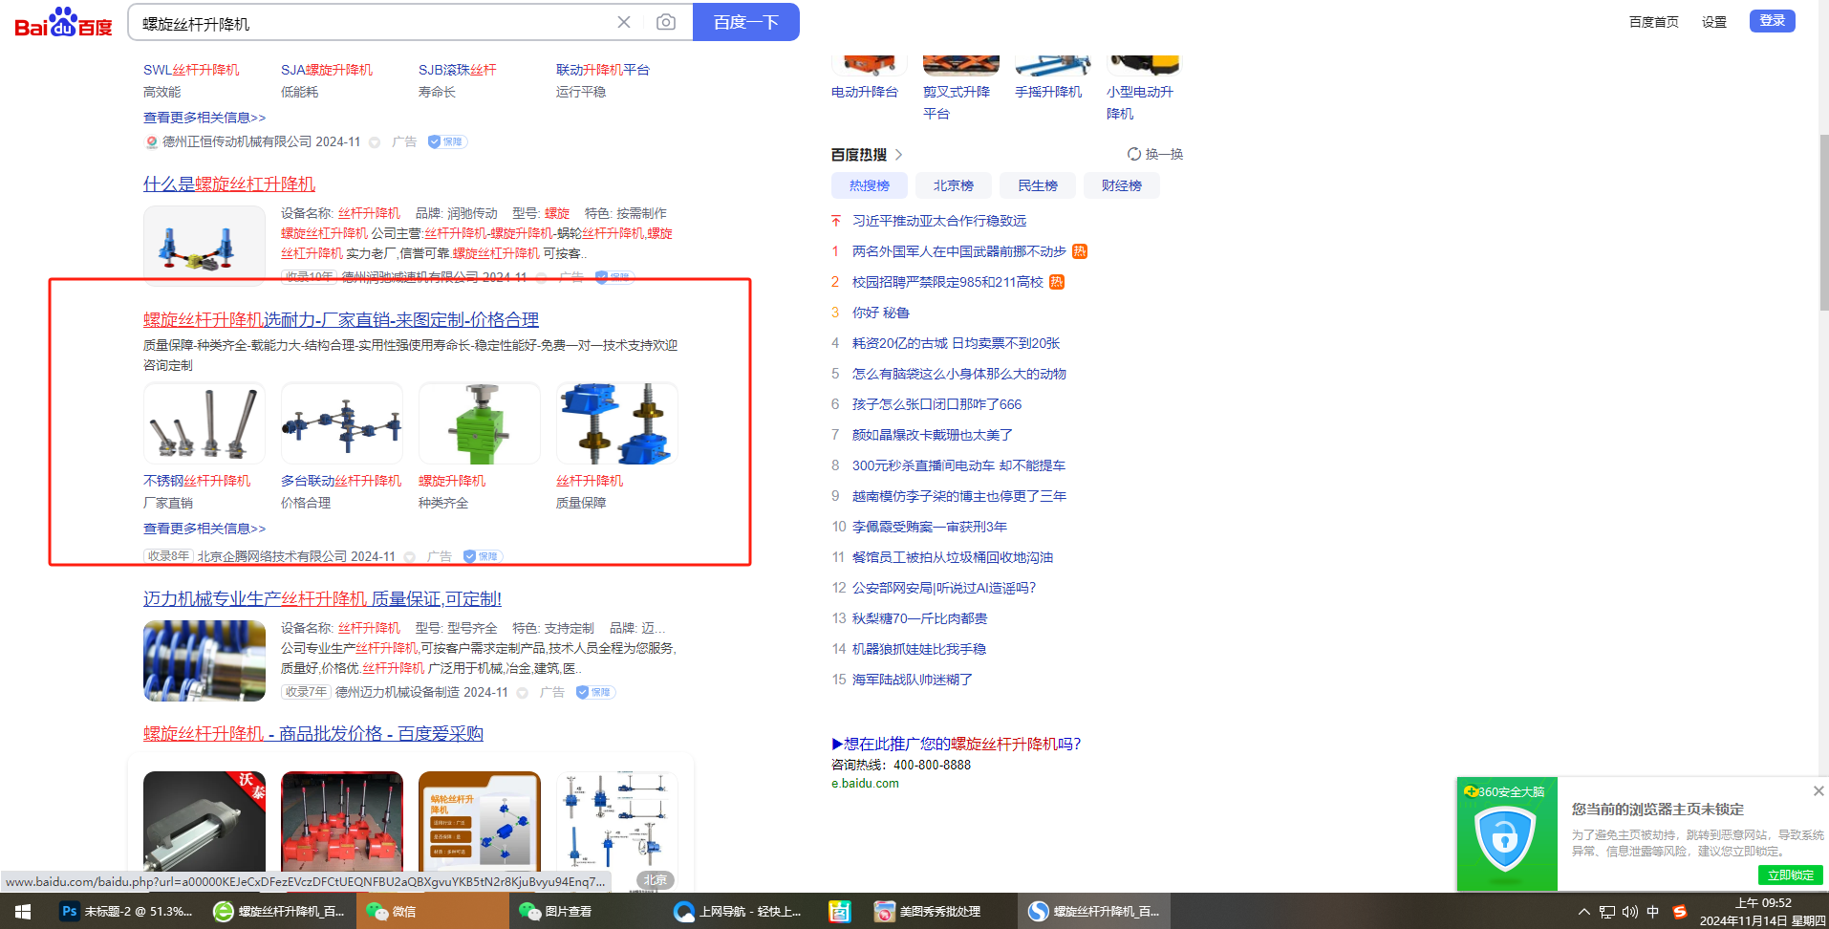Open the Windows Start menu
This screenshot has width=1829, height=929.
pyautogui.click(x=23, y=911)
